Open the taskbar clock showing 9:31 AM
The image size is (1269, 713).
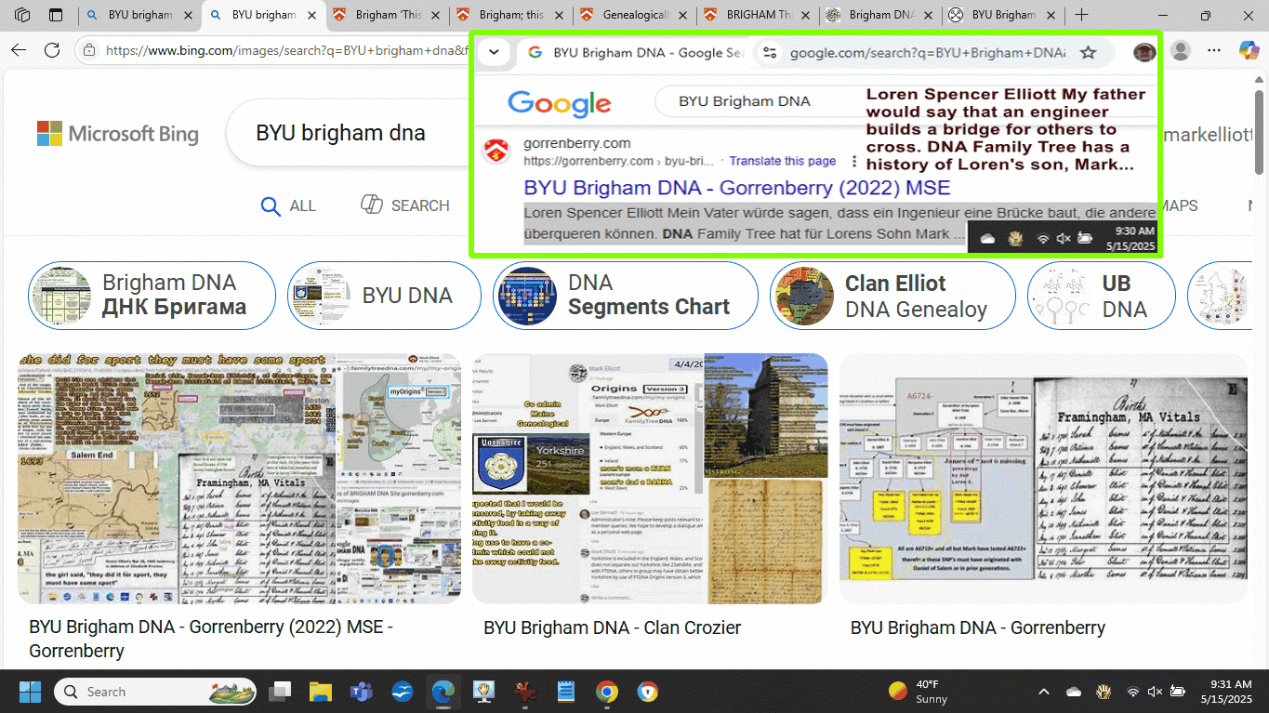[x=1225, y=692]
